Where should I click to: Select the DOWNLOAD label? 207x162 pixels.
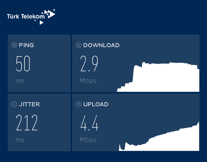101,45
